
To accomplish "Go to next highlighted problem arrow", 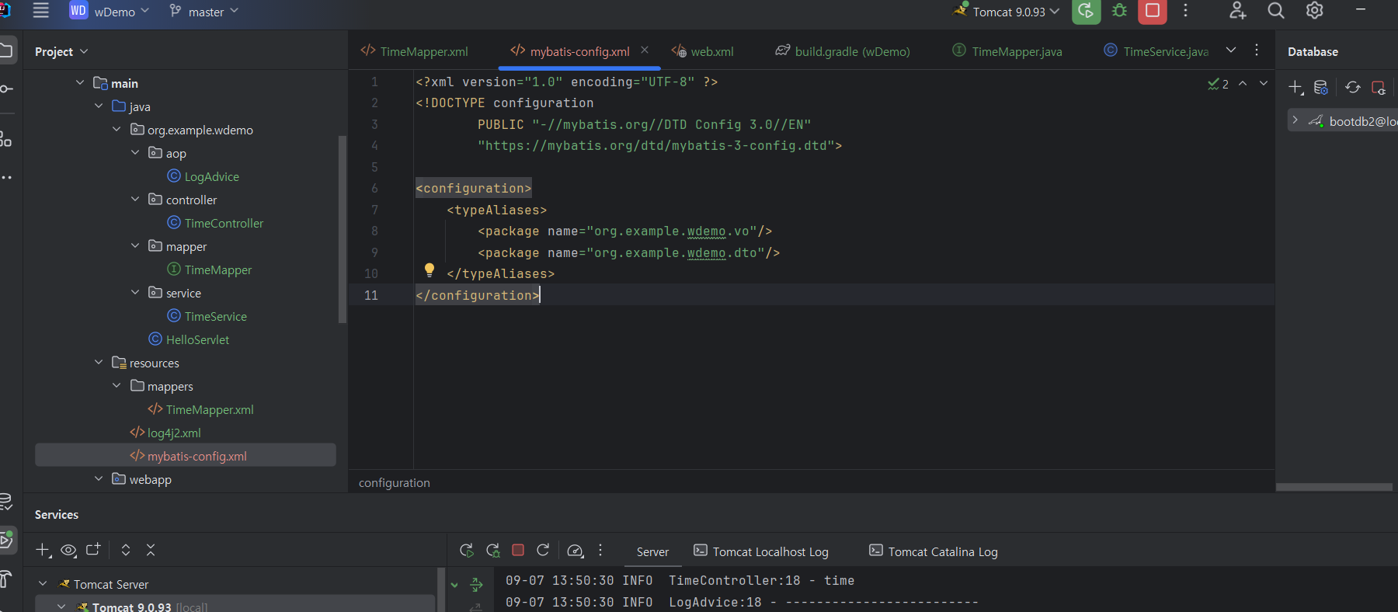I will point(1264,83).
